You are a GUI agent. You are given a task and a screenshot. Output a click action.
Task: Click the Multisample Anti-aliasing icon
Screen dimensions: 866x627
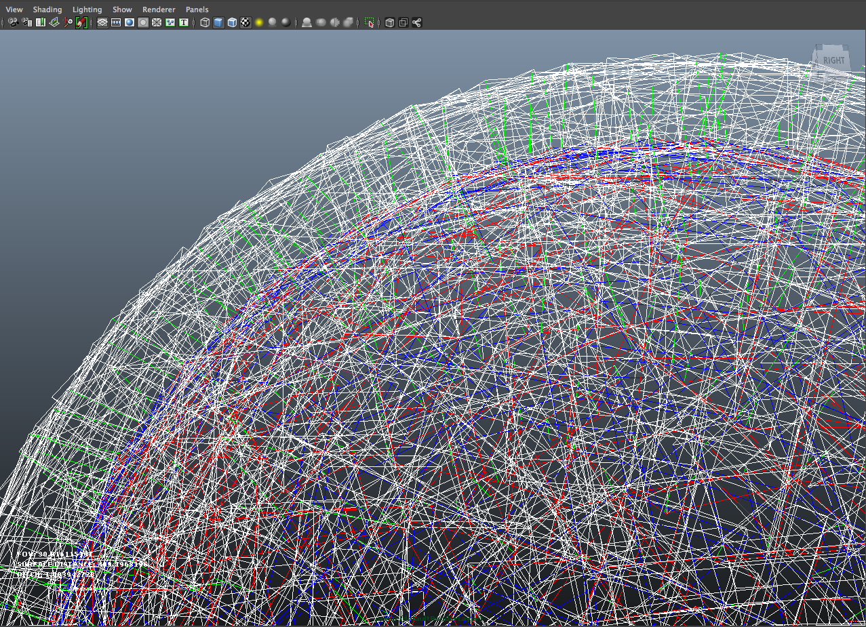pyautogui.click(x=334, y=22)
